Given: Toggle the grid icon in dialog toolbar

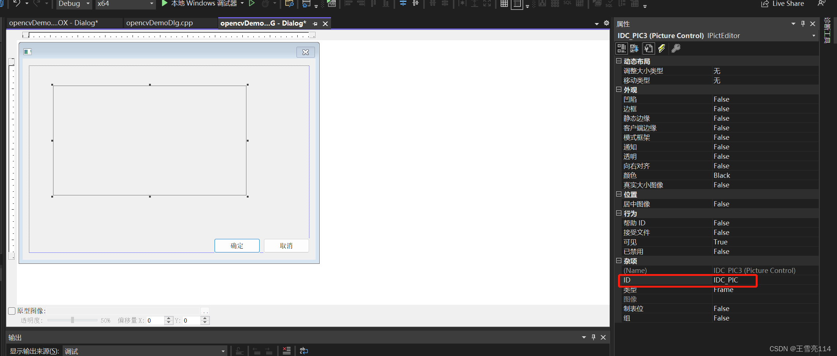Looking at the screenshot, I should [504, 4].
